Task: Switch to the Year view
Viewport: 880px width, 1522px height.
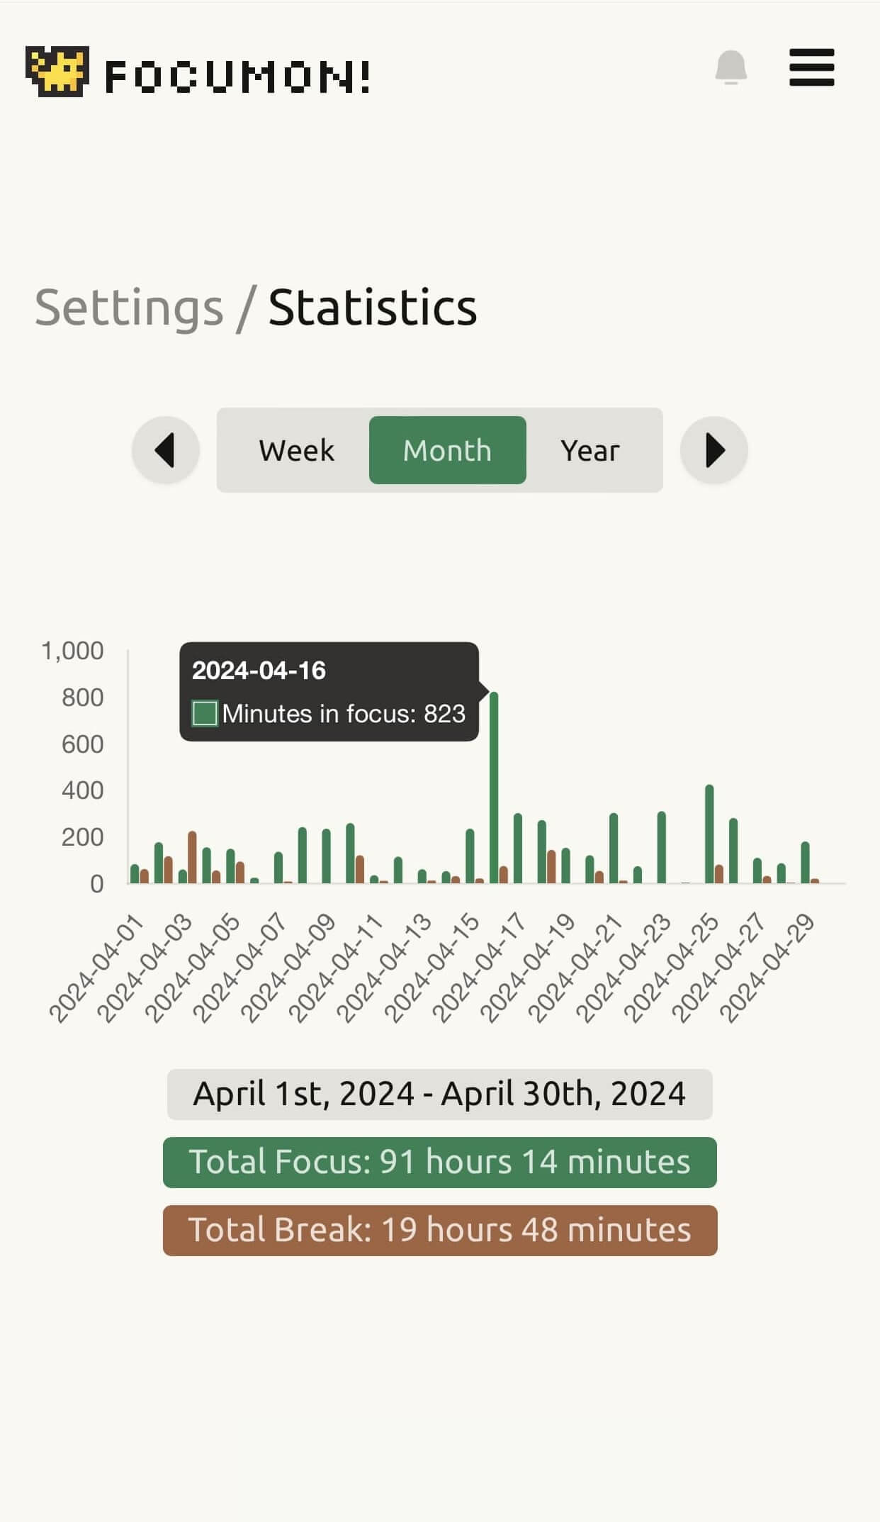Action: point(590,450)
